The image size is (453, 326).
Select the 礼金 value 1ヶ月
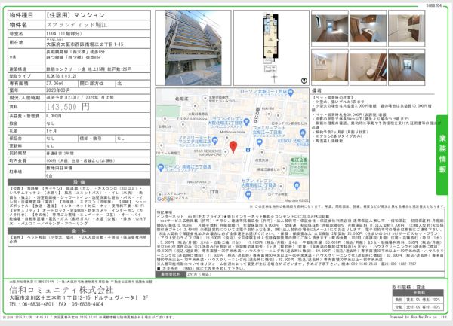click(51, 131)
